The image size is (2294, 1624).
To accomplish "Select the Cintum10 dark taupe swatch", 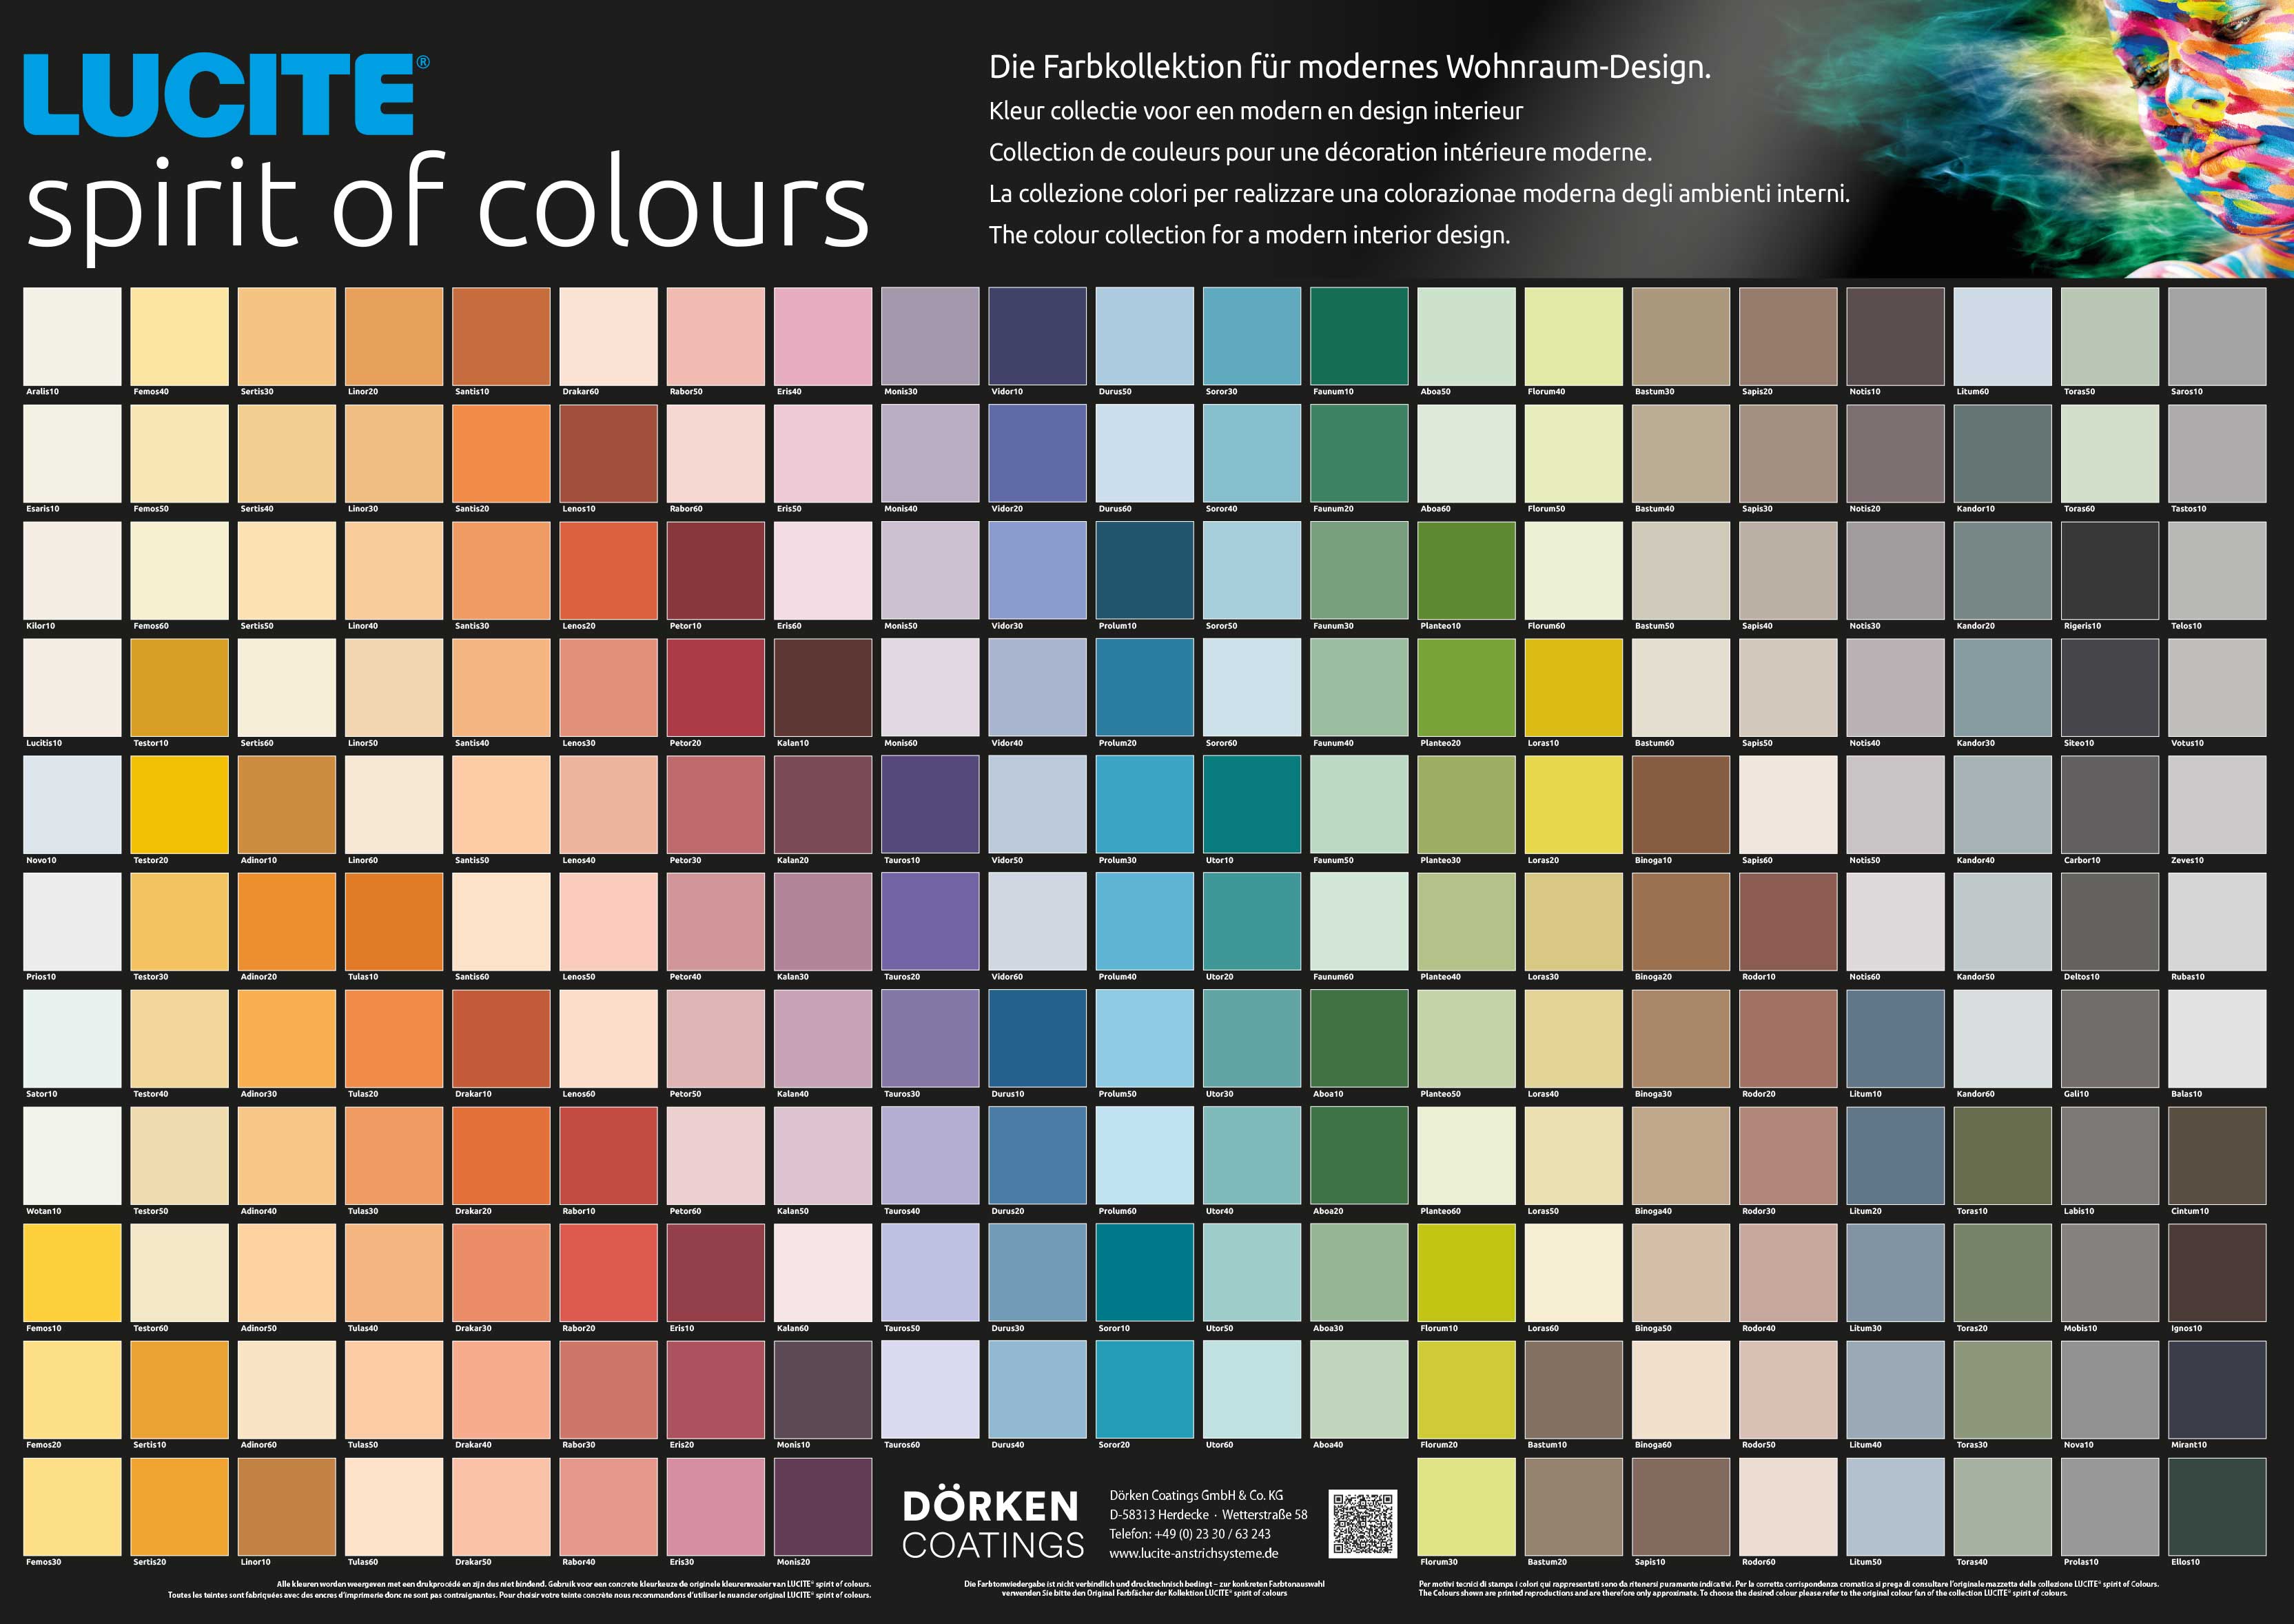I will [x=2217, y=1155].
